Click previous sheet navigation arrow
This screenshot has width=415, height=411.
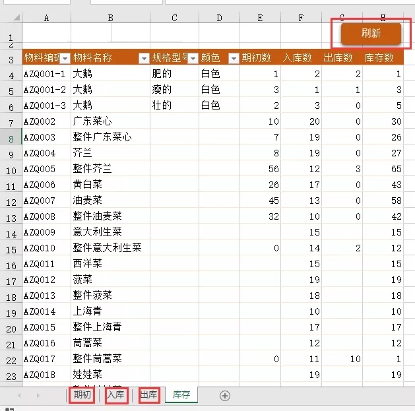tap(19, 395)
